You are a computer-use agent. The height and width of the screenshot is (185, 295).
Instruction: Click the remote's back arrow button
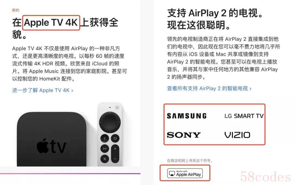tap(105, 139)
